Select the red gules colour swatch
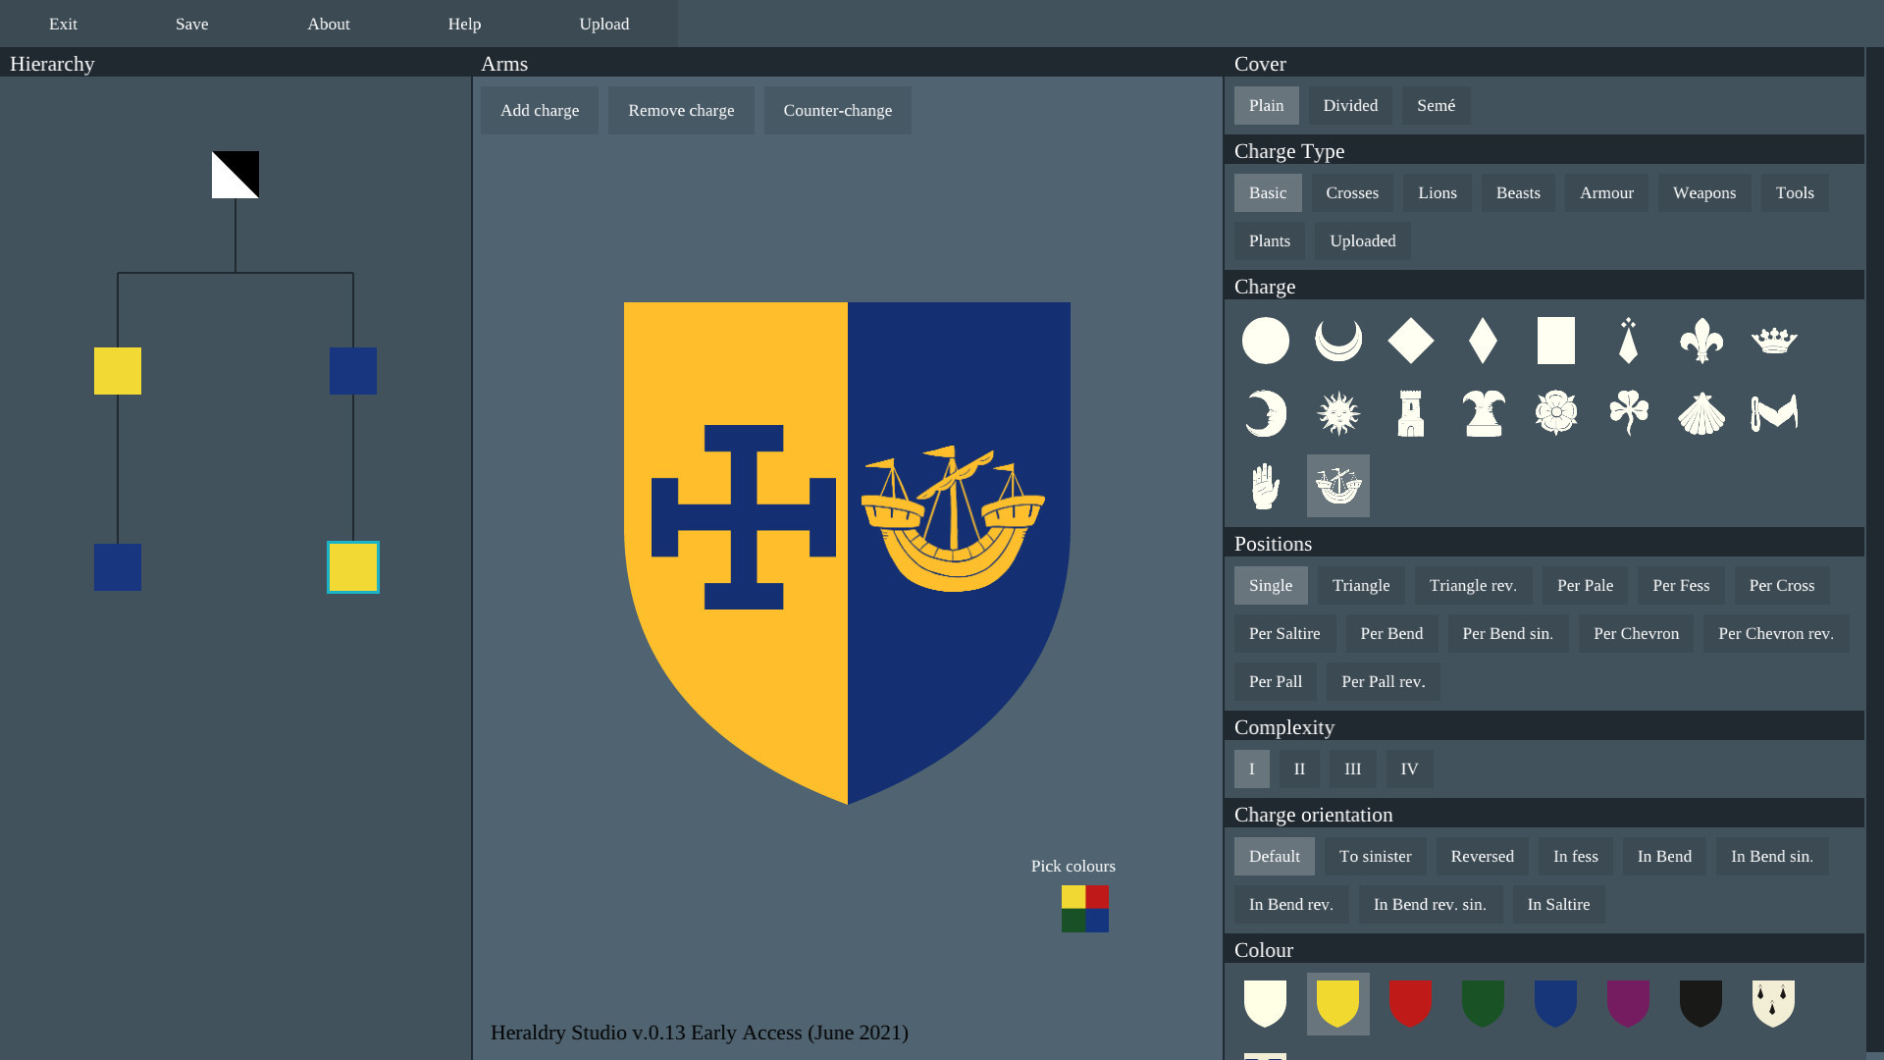Image resolution: width=1884 pixels, height=1060 pixels. pyautogui.click(x=1410, y=1003)
